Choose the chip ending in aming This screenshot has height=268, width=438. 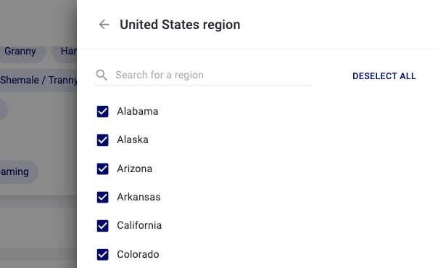[x=17, y=171]
